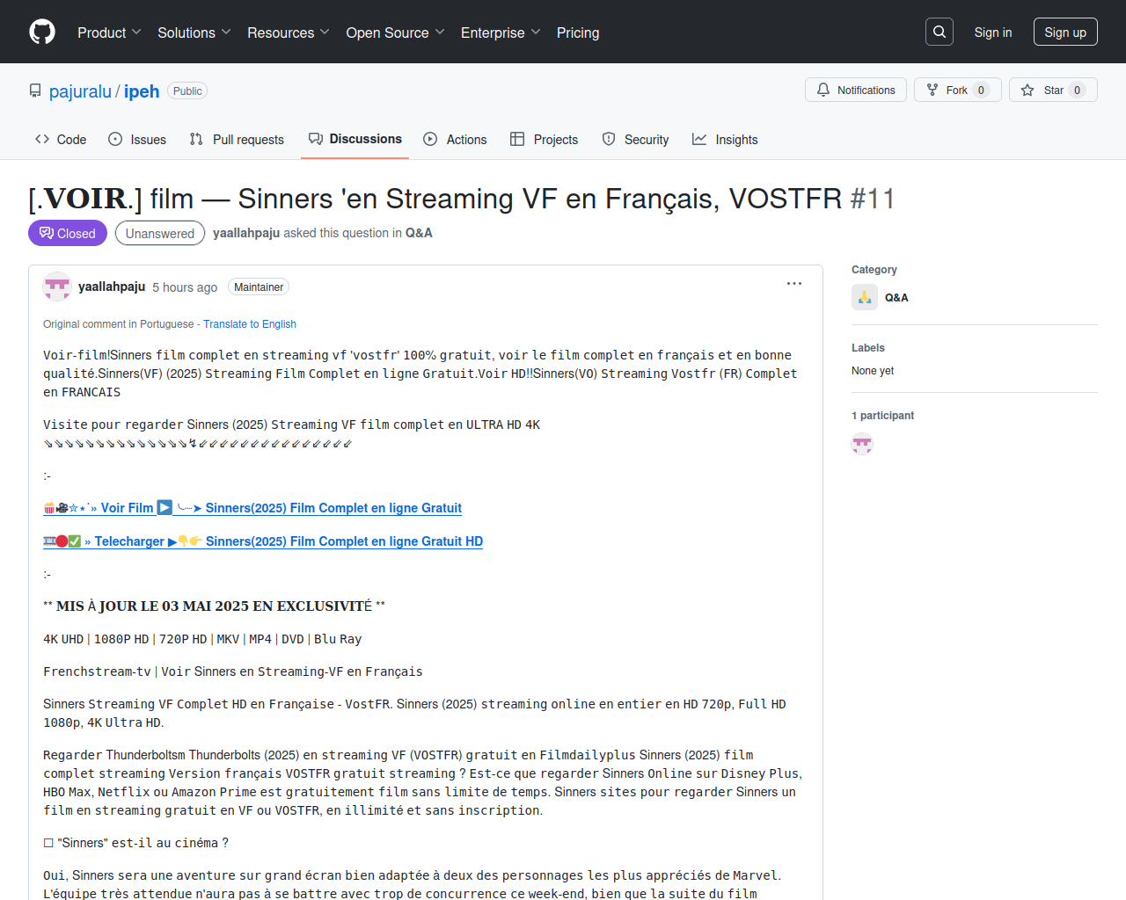The width and height of the screenshot is (1126, 900).
Task: Switch to the Projects tab
Action: (545, 139)
